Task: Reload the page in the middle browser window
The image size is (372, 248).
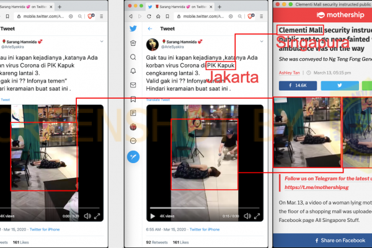Action: (x=149, y=16)
